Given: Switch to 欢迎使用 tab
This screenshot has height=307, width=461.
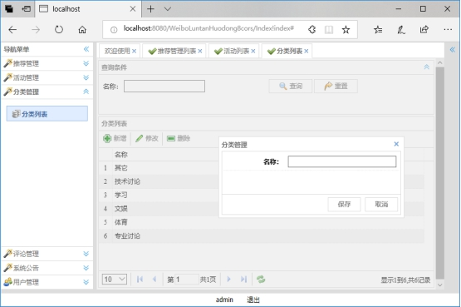Looking at the screenshot, I should point(117,51).
